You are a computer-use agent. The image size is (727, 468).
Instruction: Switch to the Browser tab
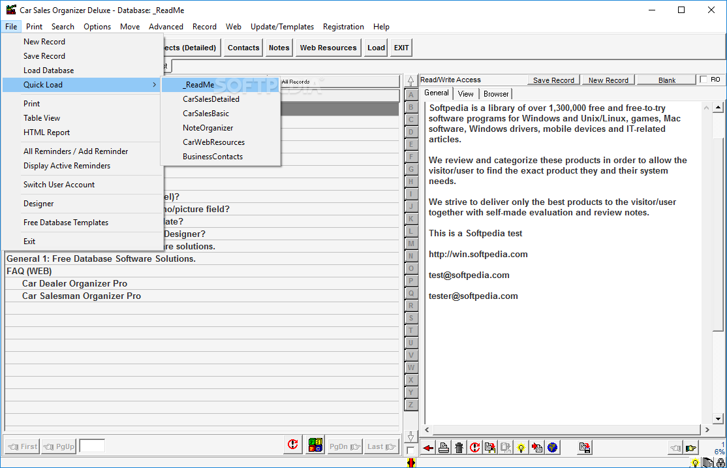[495, 94]
